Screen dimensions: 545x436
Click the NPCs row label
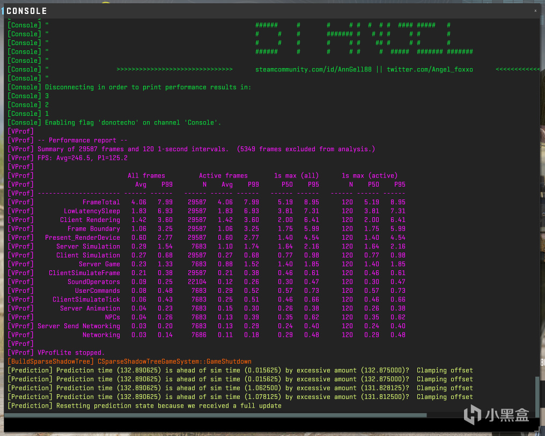point(113,317)
